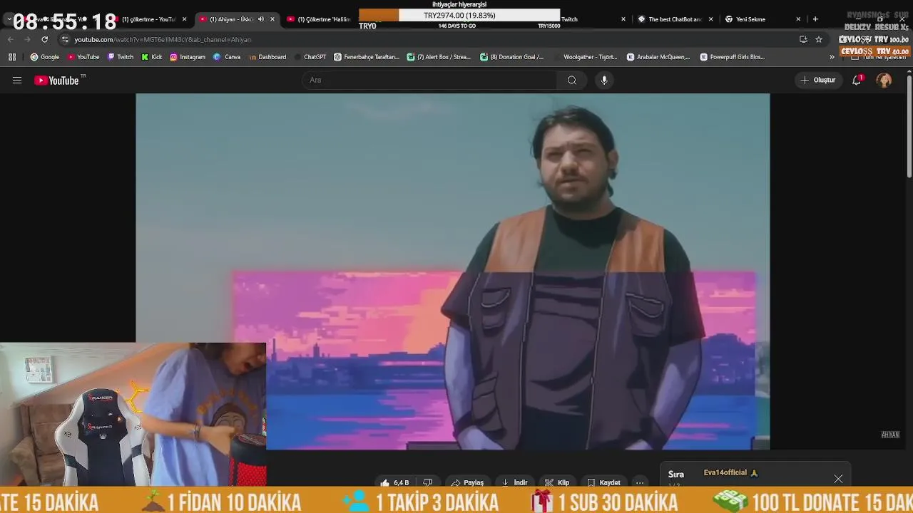913x513 pixels.
Task: Close the Sıra queue panel
Action: [x=838, y=479]
